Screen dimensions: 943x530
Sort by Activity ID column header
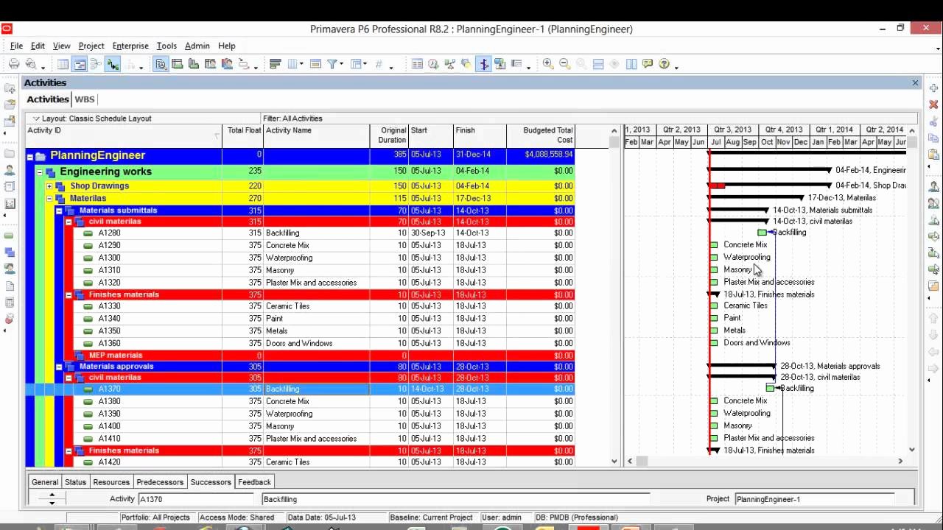click(x=124, y=135)
